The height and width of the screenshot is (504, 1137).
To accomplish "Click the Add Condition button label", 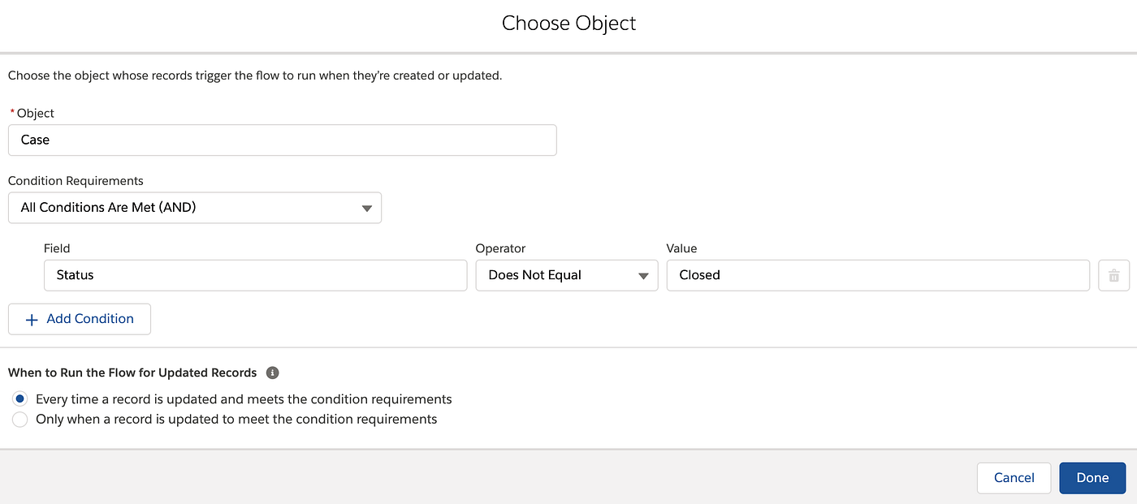I will click(90, 319).
